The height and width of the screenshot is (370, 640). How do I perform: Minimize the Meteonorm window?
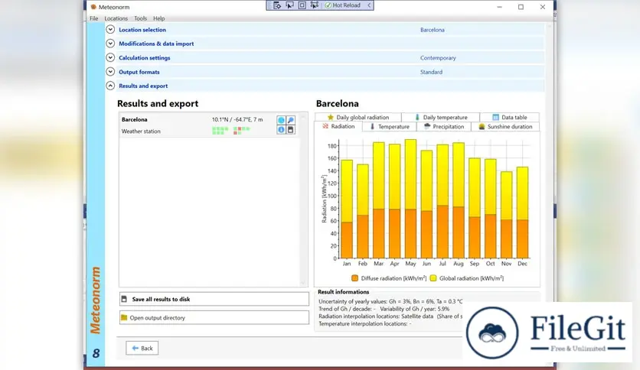click(x=500, y=7)
